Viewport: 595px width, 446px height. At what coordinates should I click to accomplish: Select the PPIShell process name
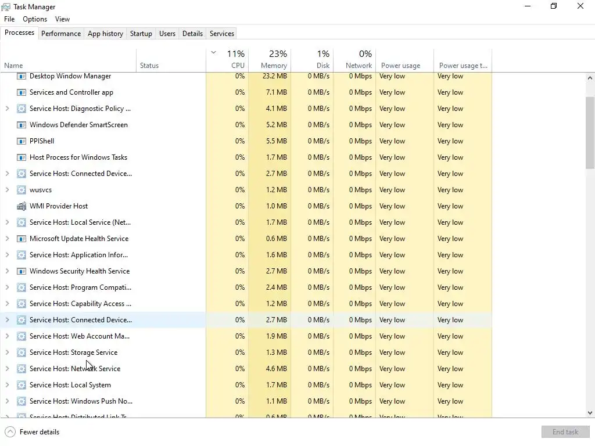(x=42, y=142)
